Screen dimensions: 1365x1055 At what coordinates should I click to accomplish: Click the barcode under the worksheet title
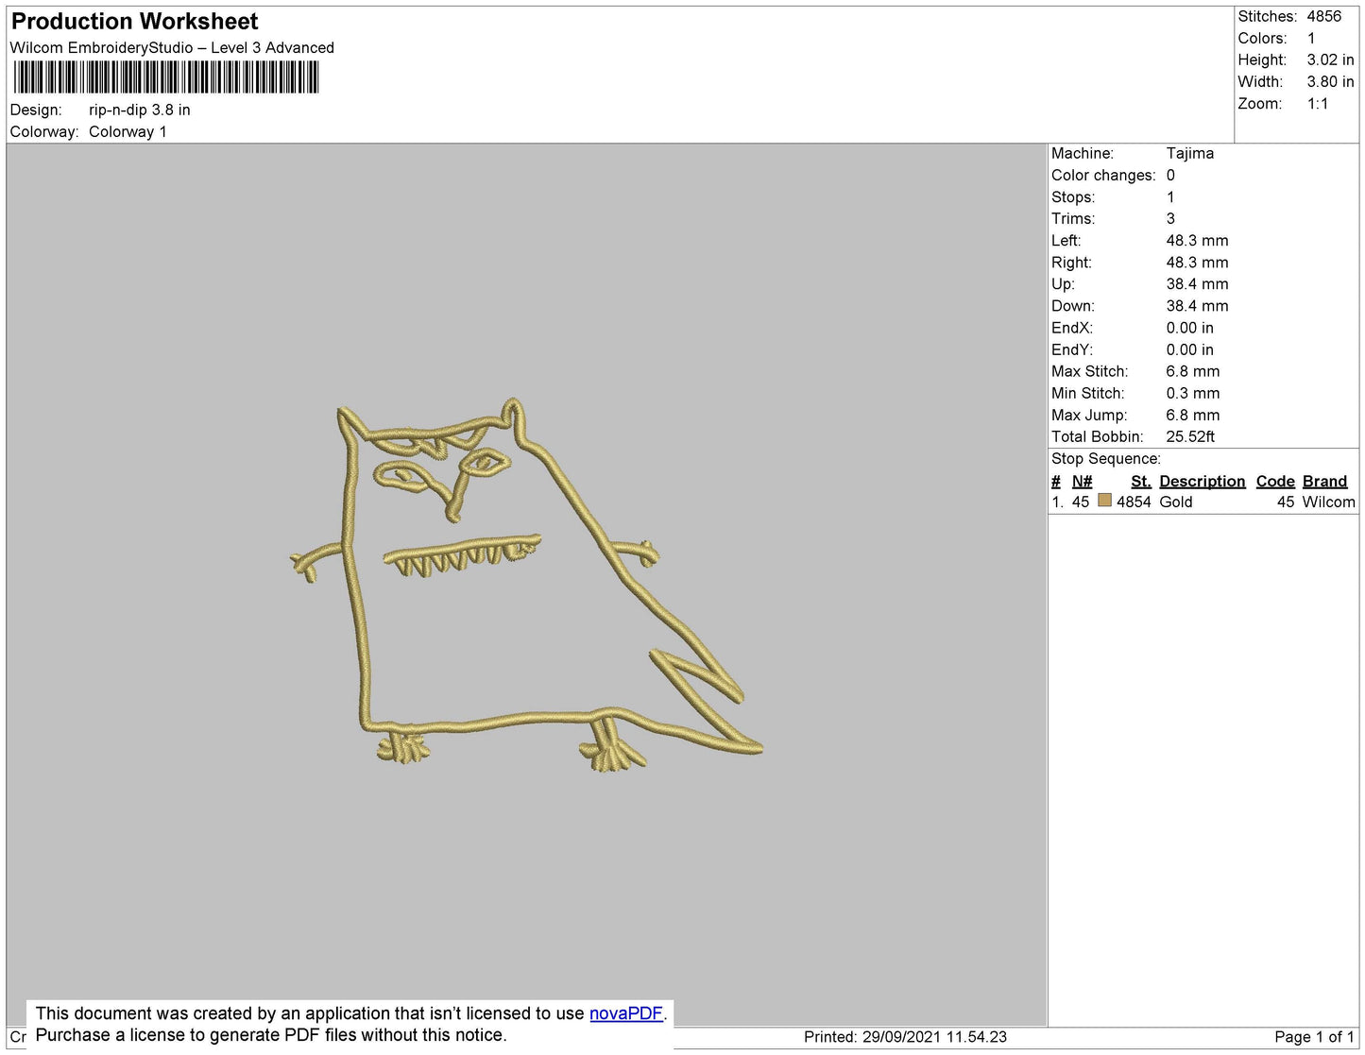click(166, 77)
